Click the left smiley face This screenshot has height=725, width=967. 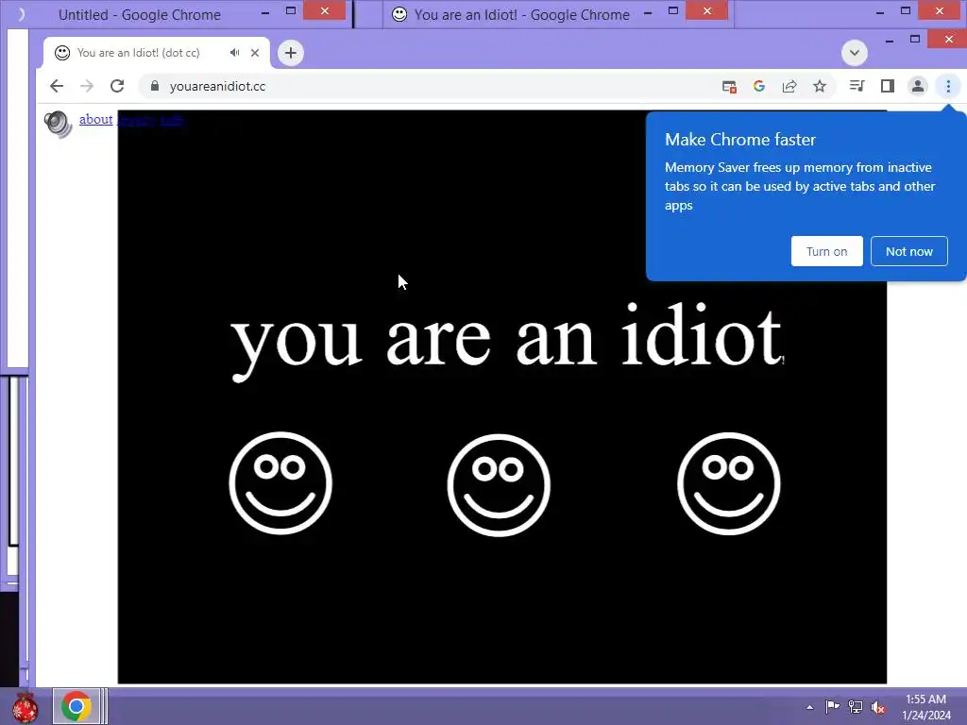coord(280,482)
